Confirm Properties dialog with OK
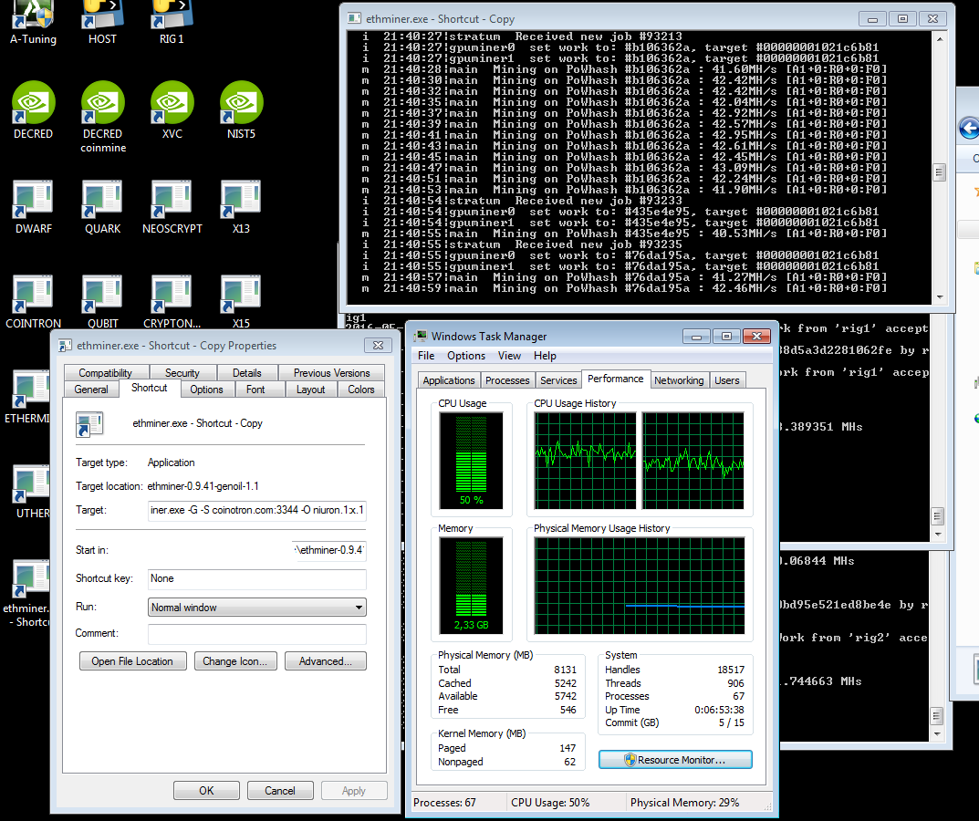Screen dimensions: 979x821 (x=207, y=790)
